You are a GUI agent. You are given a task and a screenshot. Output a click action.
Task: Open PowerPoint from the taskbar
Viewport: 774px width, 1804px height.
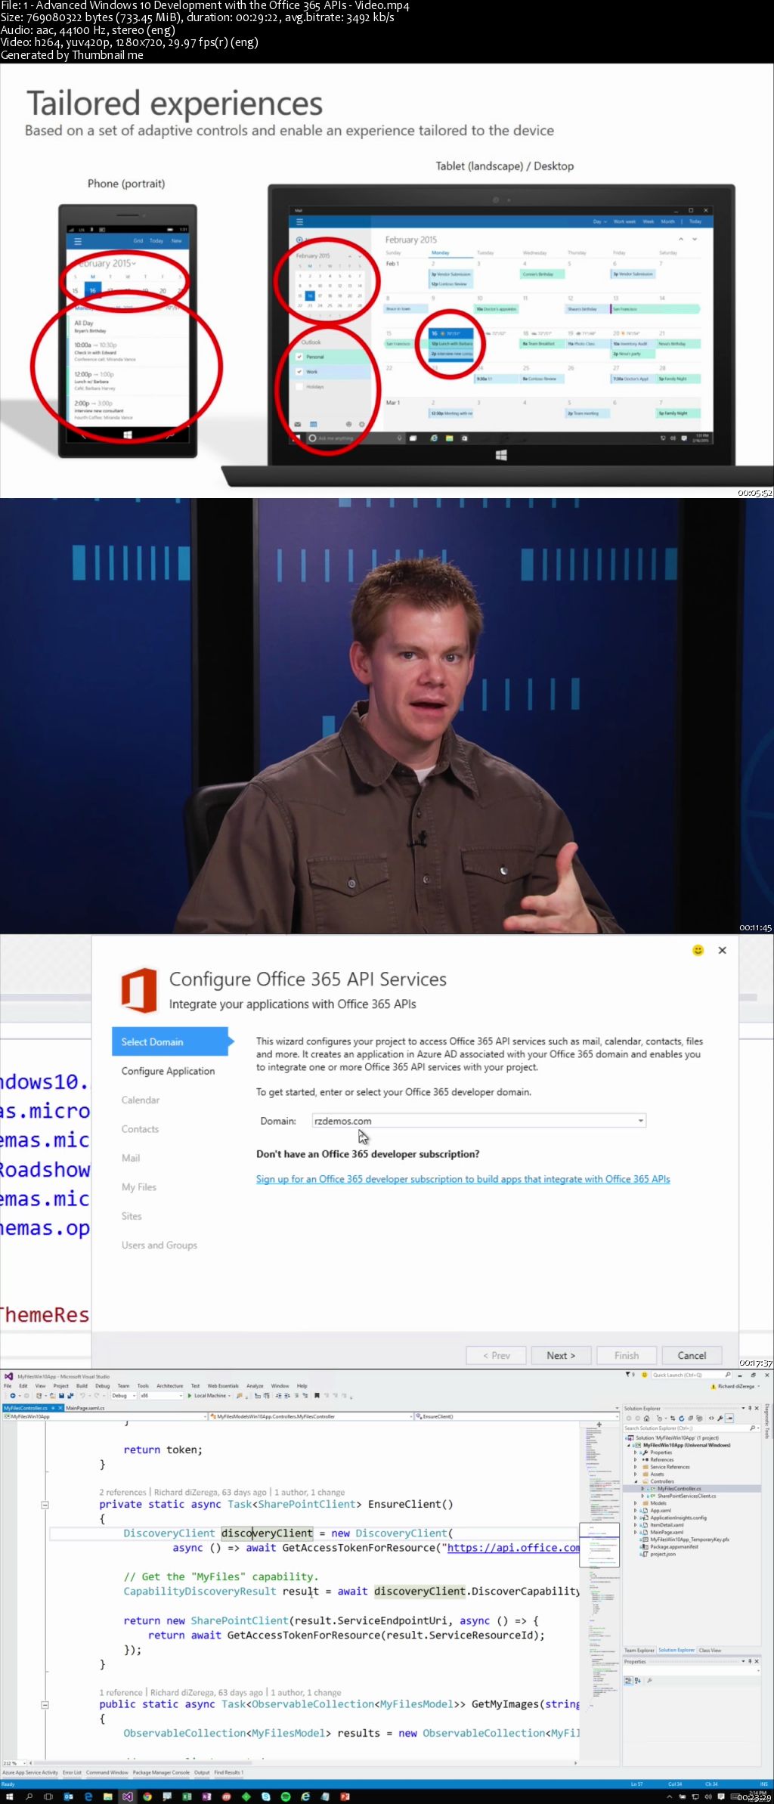(x=345, y=1796)
